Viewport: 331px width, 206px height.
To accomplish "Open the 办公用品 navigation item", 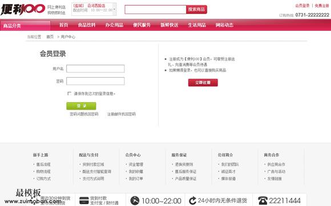I will (114, 25).
